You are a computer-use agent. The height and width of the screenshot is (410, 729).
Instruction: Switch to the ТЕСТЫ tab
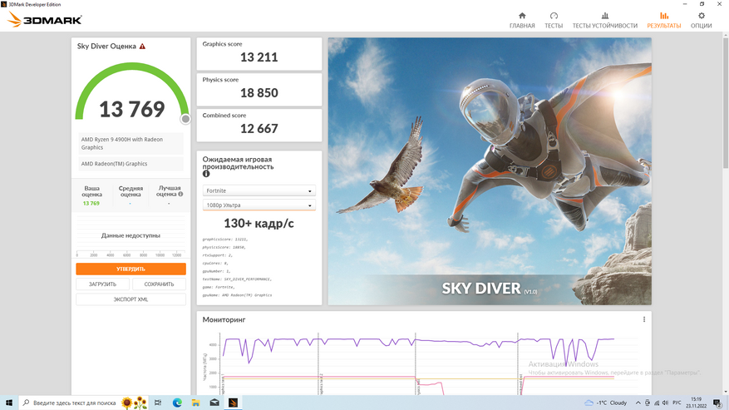click(x=554, y=21)
